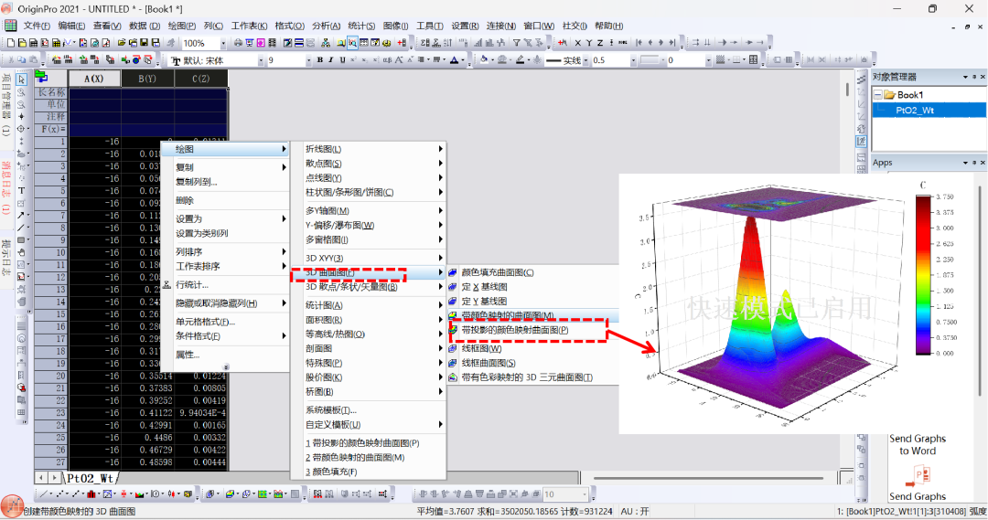The height and width of the screenshot is (520, 988).
Task: Set column as X with X icon
Action: pos(578,43)
